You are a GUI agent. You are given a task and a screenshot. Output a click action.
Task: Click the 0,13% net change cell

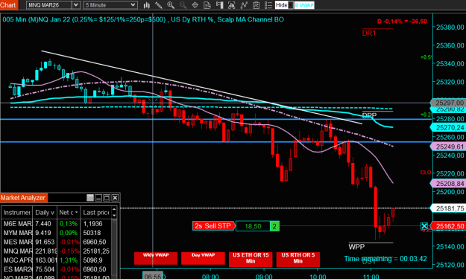pyautogui.click(x=69, y=224)
